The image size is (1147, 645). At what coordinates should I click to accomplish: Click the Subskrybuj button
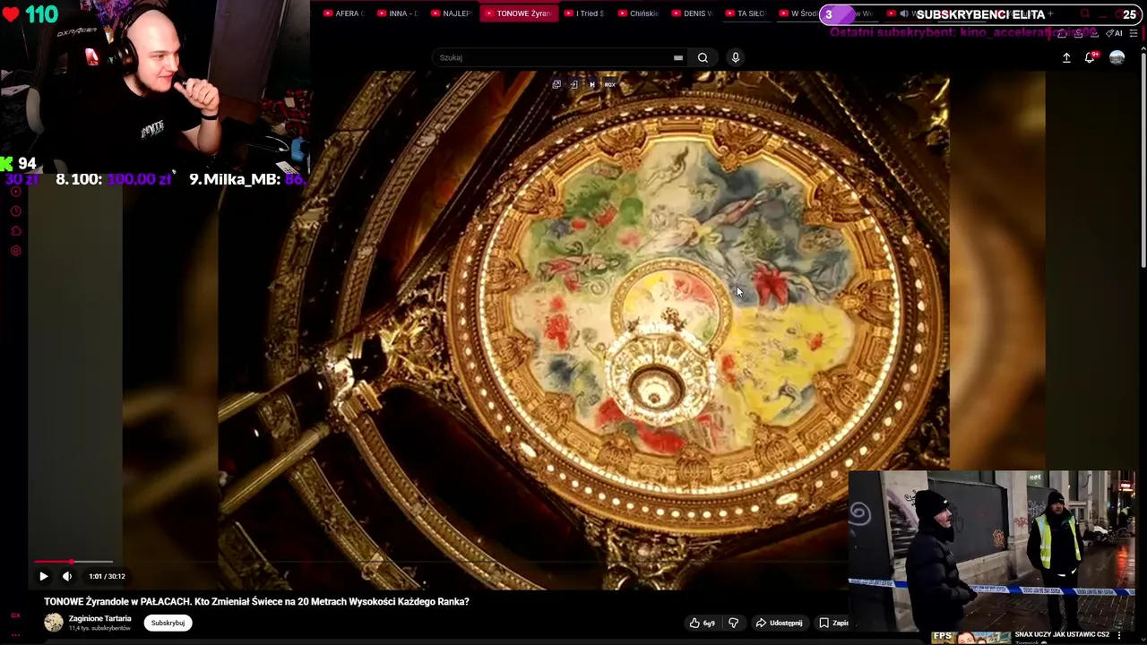(168, 623)
